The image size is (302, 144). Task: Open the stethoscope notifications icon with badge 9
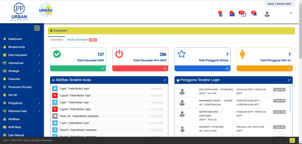click(220, 14)
